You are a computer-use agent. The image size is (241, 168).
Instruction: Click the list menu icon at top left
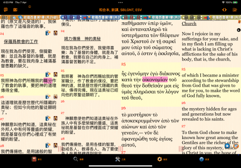[x=5, y=9]
